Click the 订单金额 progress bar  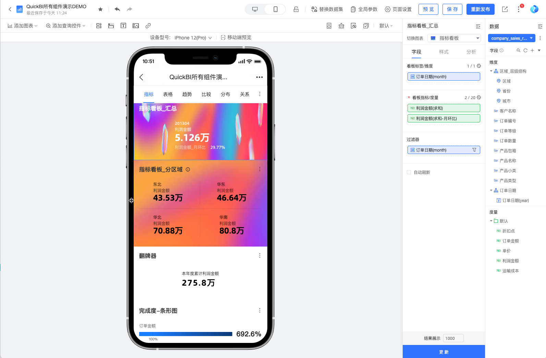[x=185, y=334]
